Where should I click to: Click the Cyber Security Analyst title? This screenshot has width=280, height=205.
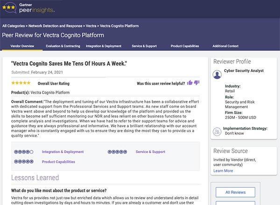[244, 71]
